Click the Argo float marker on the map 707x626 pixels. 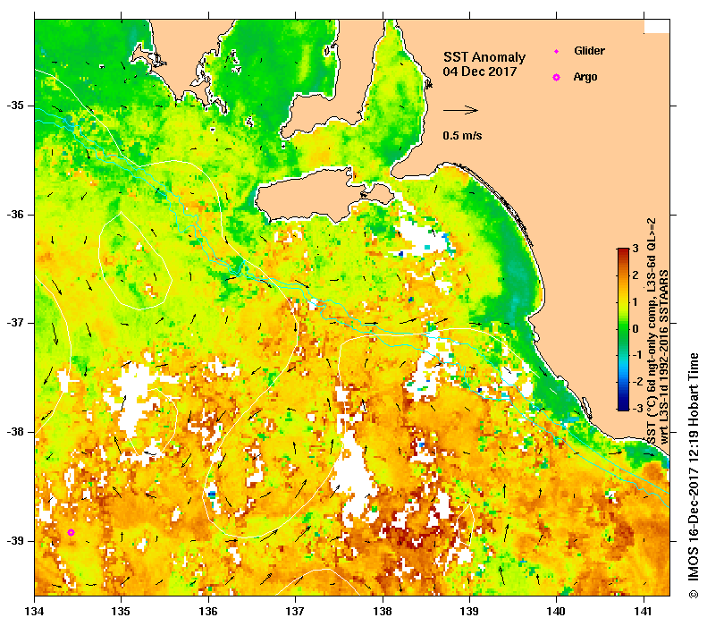tap(71, 533)
